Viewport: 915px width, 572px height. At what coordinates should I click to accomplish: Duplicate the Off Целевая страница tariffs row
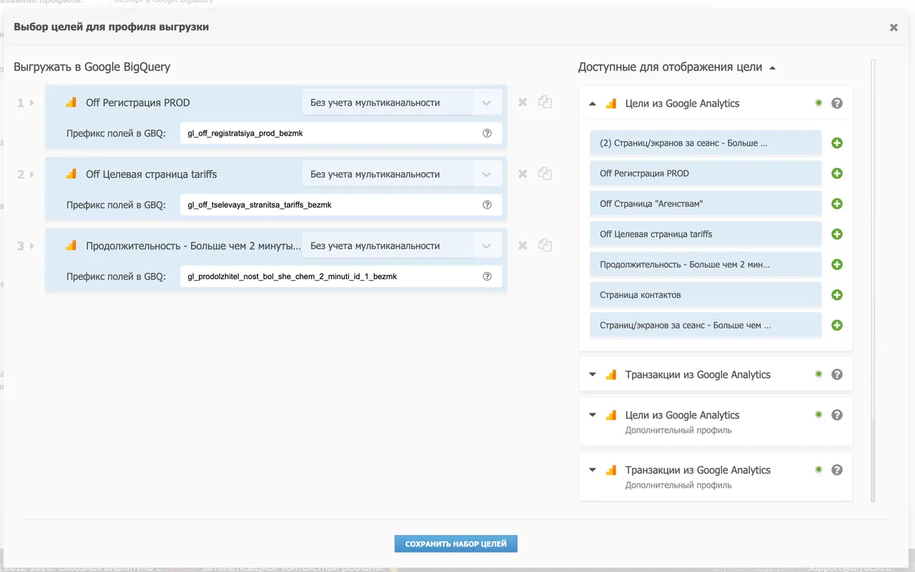pyautogui.click(x=545, y=174)
